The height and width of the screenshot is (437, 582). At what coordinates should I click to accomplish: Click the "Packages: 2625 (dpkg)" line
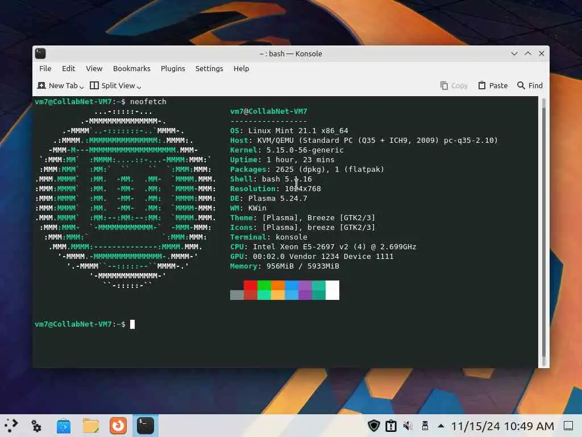[x=307, y=170]
